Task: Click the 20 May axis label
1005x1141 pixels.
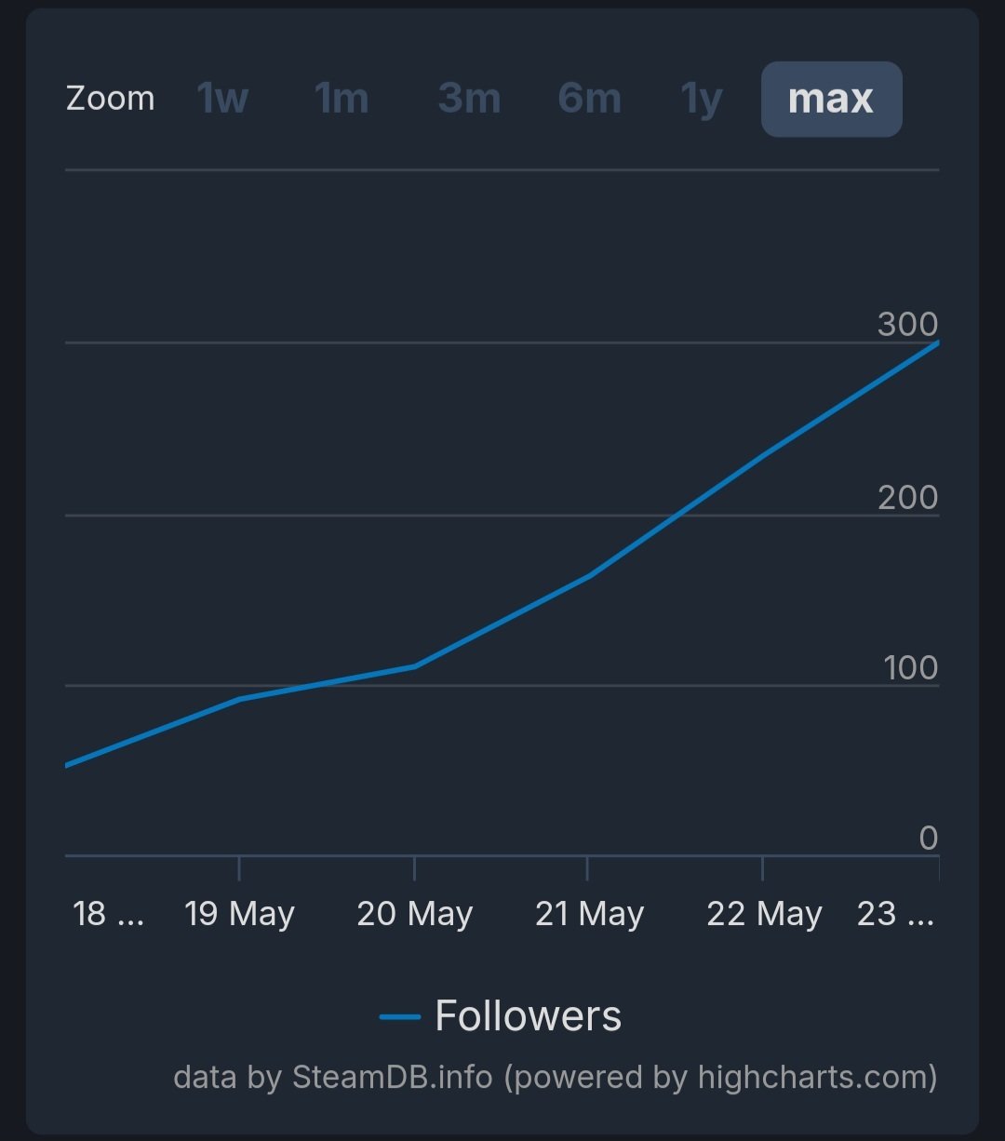Action: [x=414, y=913]
